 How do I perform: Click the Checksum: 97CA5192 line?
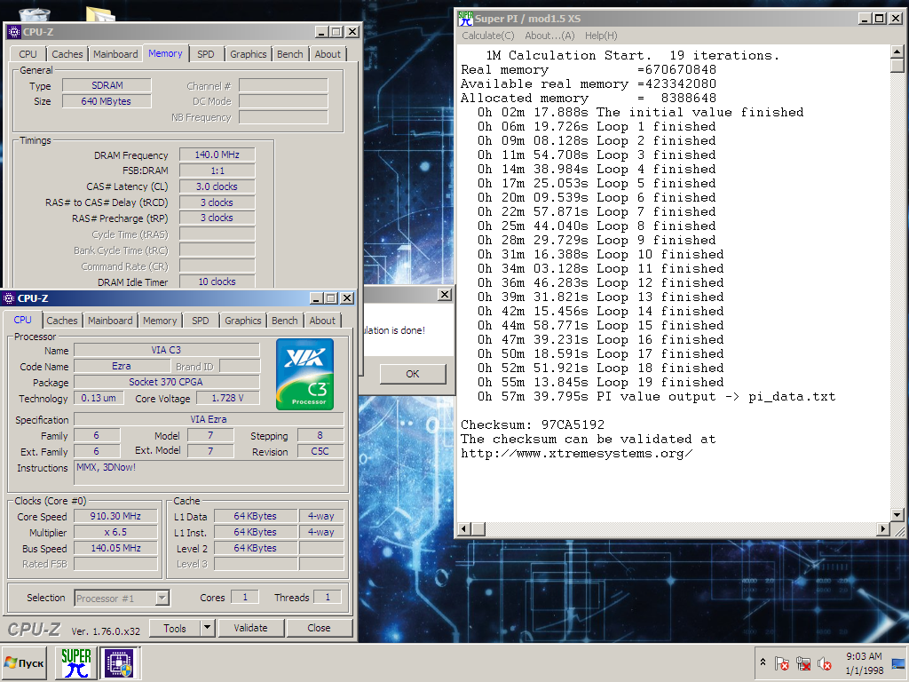point(533,425)
